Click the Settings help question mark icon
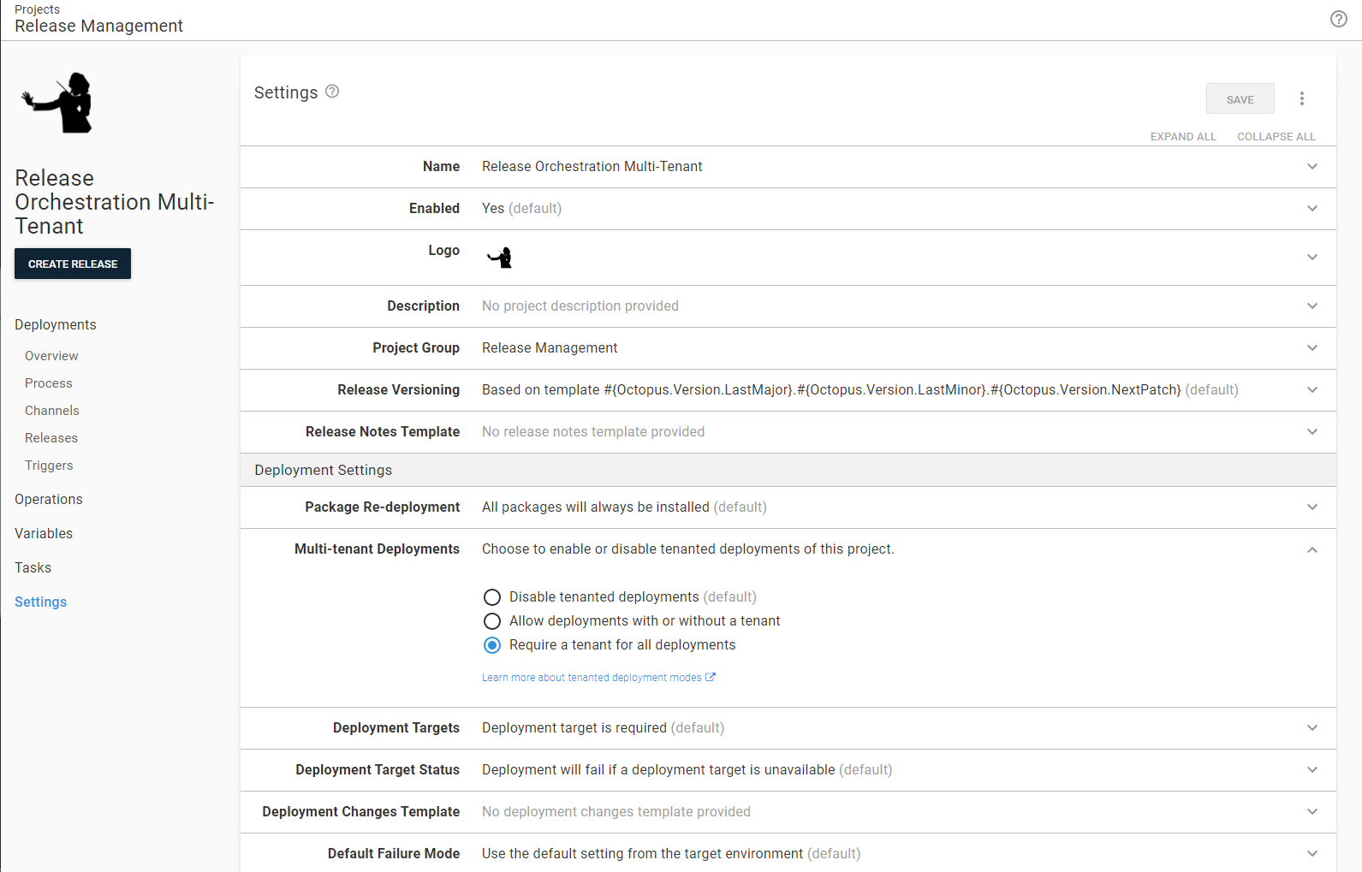 pyautogui.click(x=332, y=92)
